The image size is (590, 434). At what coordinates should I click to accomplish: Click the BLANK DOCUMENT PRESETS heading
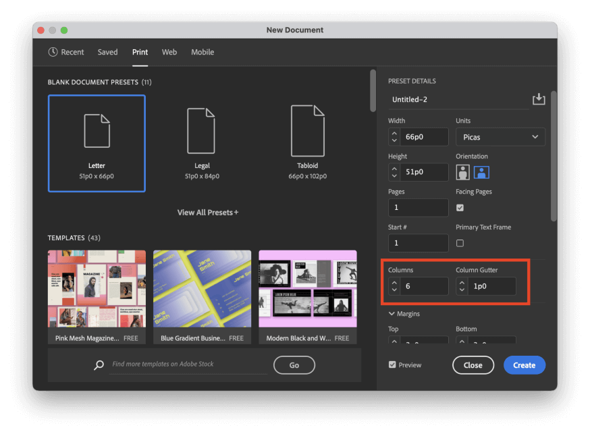pyautogui.click(x=99, y=82)
